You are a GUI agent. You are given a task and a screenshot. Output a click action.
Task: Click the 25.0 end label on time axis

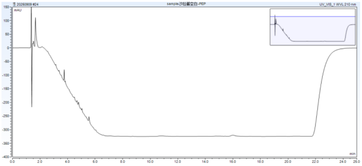(x=356, y=162)
